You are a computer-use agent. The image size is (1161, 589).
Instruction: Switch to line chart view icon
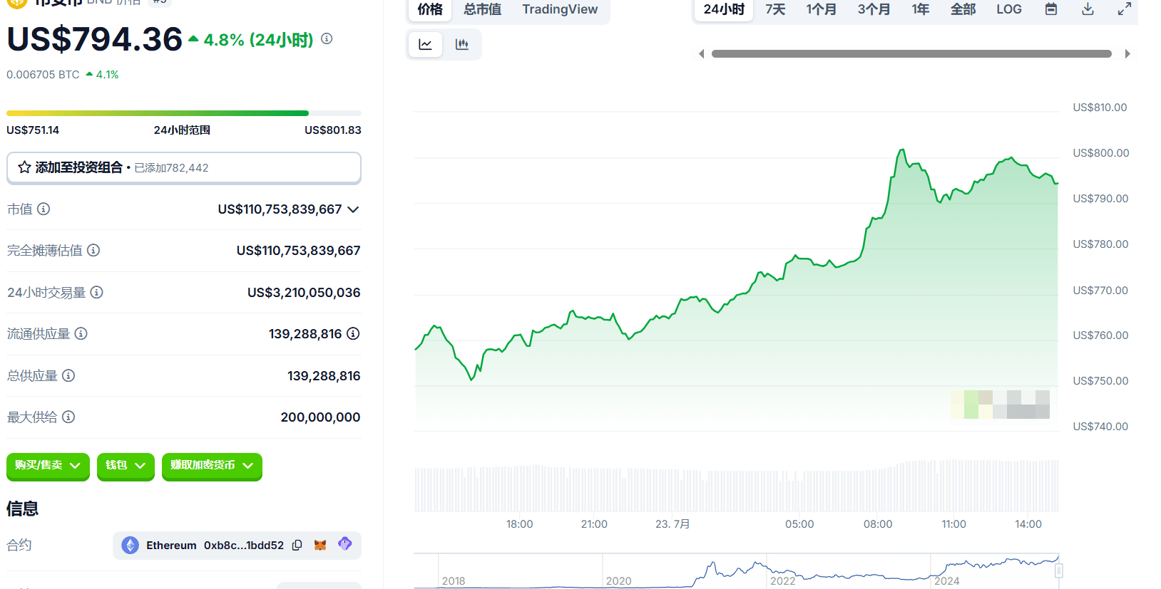(425, 45)
